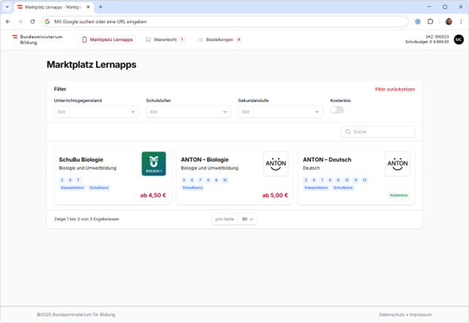This screenshot has width=469, height=323.
Task: Open the ANTON – Deutsch app title
Action: (327, 159)
